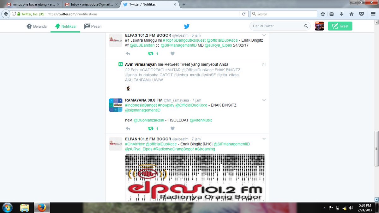The image size is (379, 213).
Task: Open #indonesiaBanget hashtag
Action: click(x=141, y=105)
